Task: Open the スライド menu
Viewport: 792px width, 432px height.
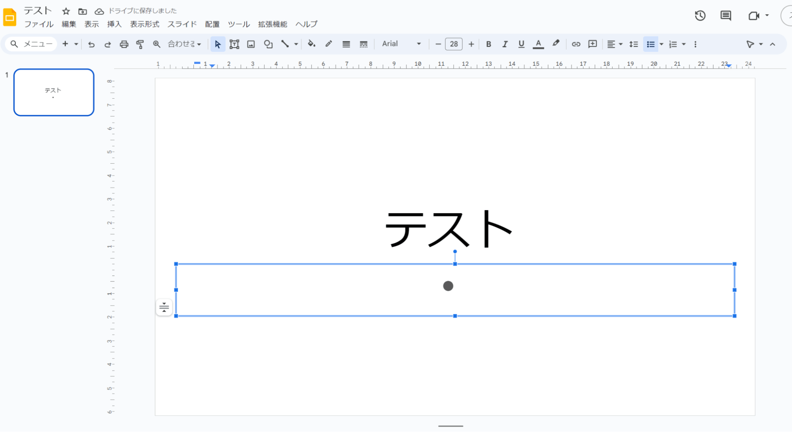Action: 182,24
